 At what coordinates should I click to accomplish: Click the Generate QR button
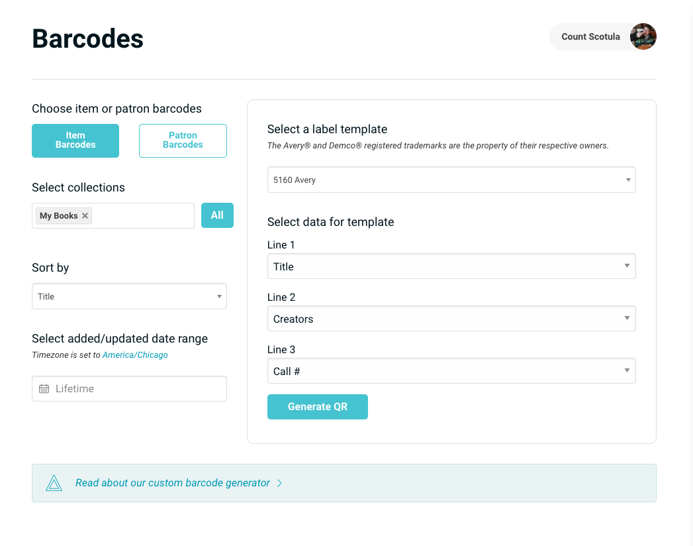(x=317, y=407)
